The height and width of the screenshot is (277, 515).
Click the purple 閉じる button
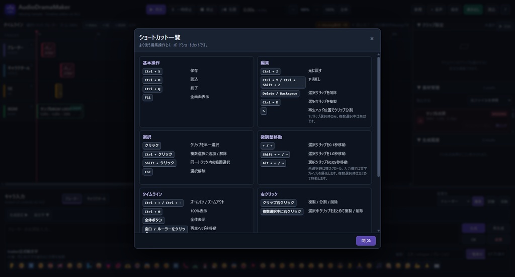(366, 240)
